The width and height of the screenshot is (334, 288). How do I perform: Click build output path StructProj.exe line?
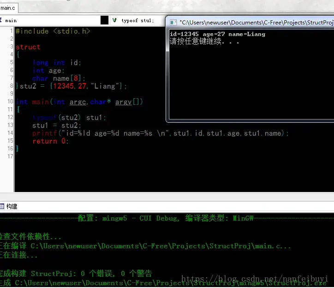[x=163, y=283]
